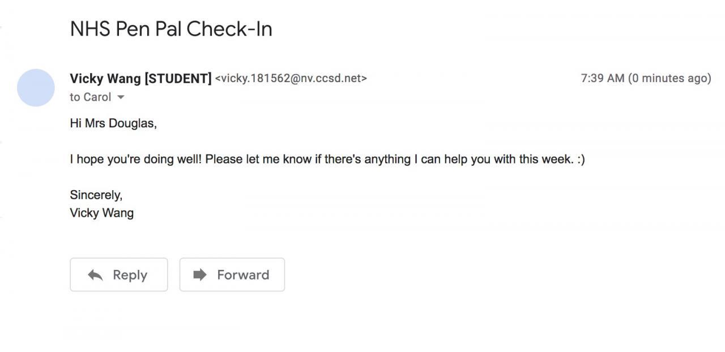
Task: Click the smiley ':)' ending the message
Action: (581, 160)
